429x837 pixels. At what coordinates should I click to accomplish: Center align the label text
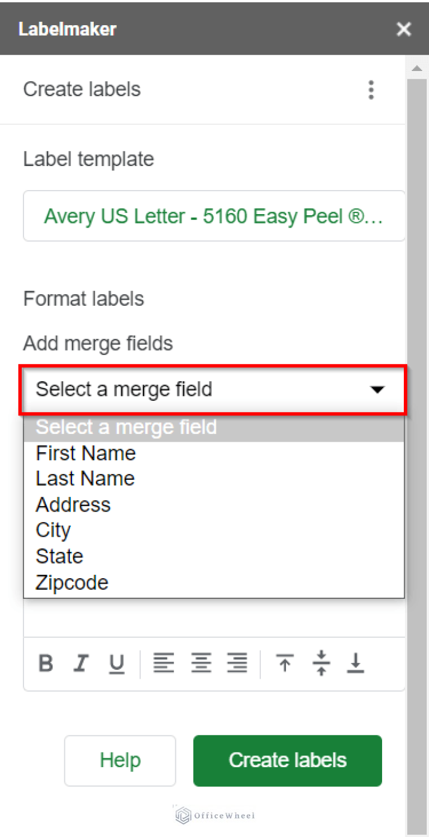201,663
